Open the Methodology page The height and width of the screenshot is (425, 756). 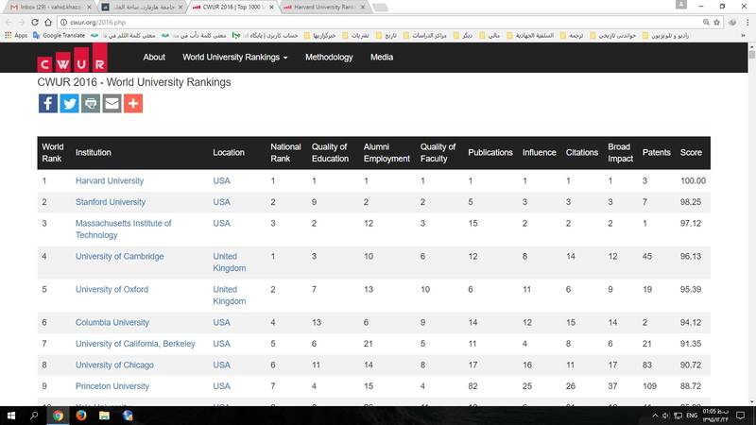(329, 57)
